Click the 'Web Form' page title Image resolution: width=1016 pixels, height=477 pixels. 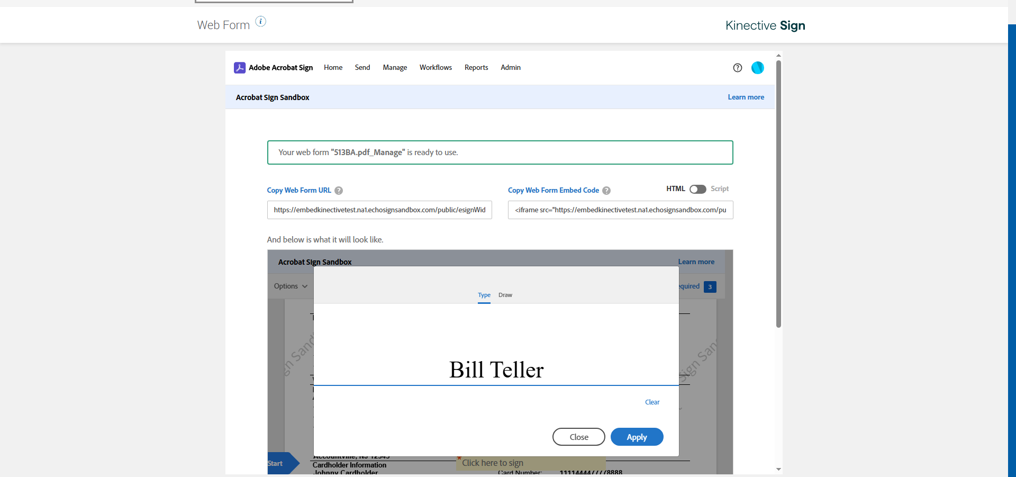223,25
